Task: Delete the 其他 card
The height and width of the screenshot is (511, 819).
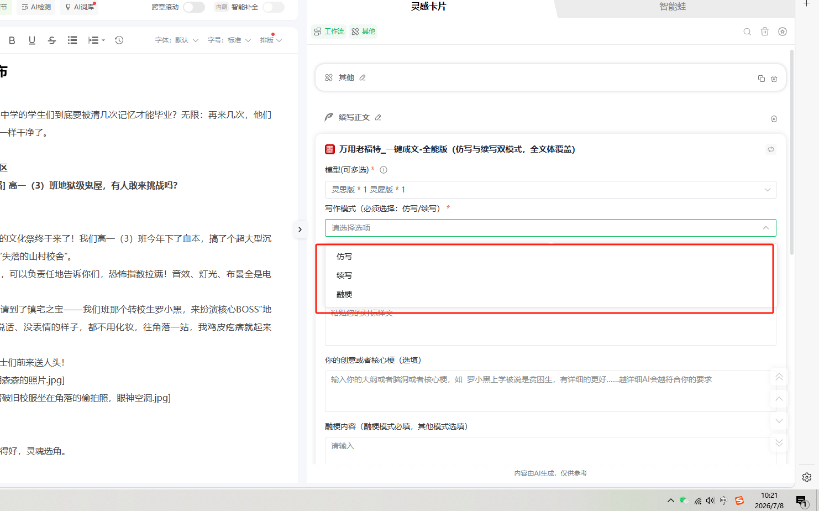Action: [774, 79]
